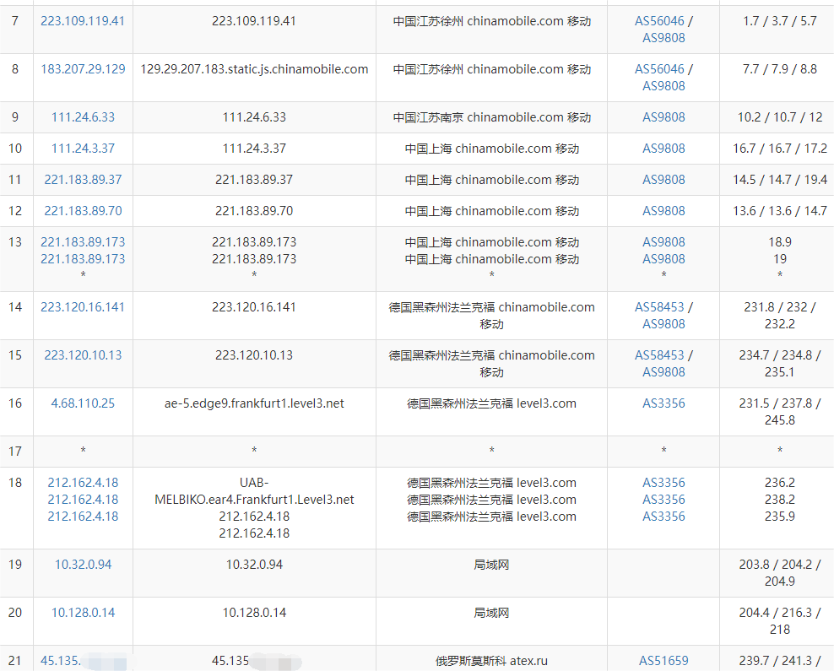Click AS9808 in hop 15 row

663,372
